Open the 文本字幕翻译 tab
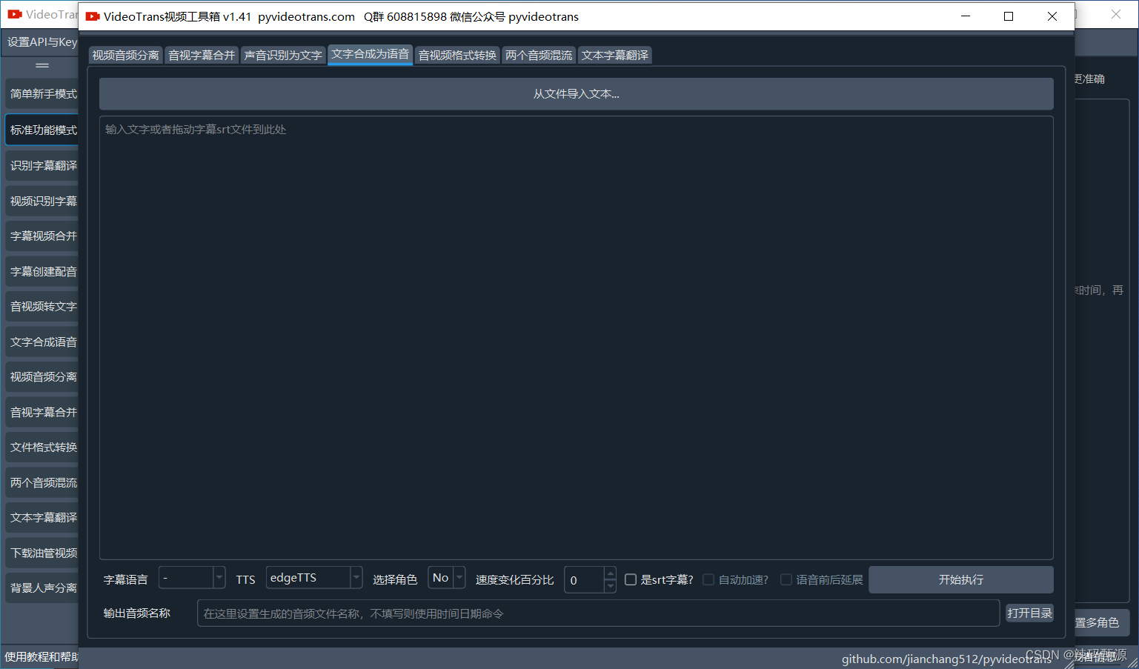 (x=615, y=55)
